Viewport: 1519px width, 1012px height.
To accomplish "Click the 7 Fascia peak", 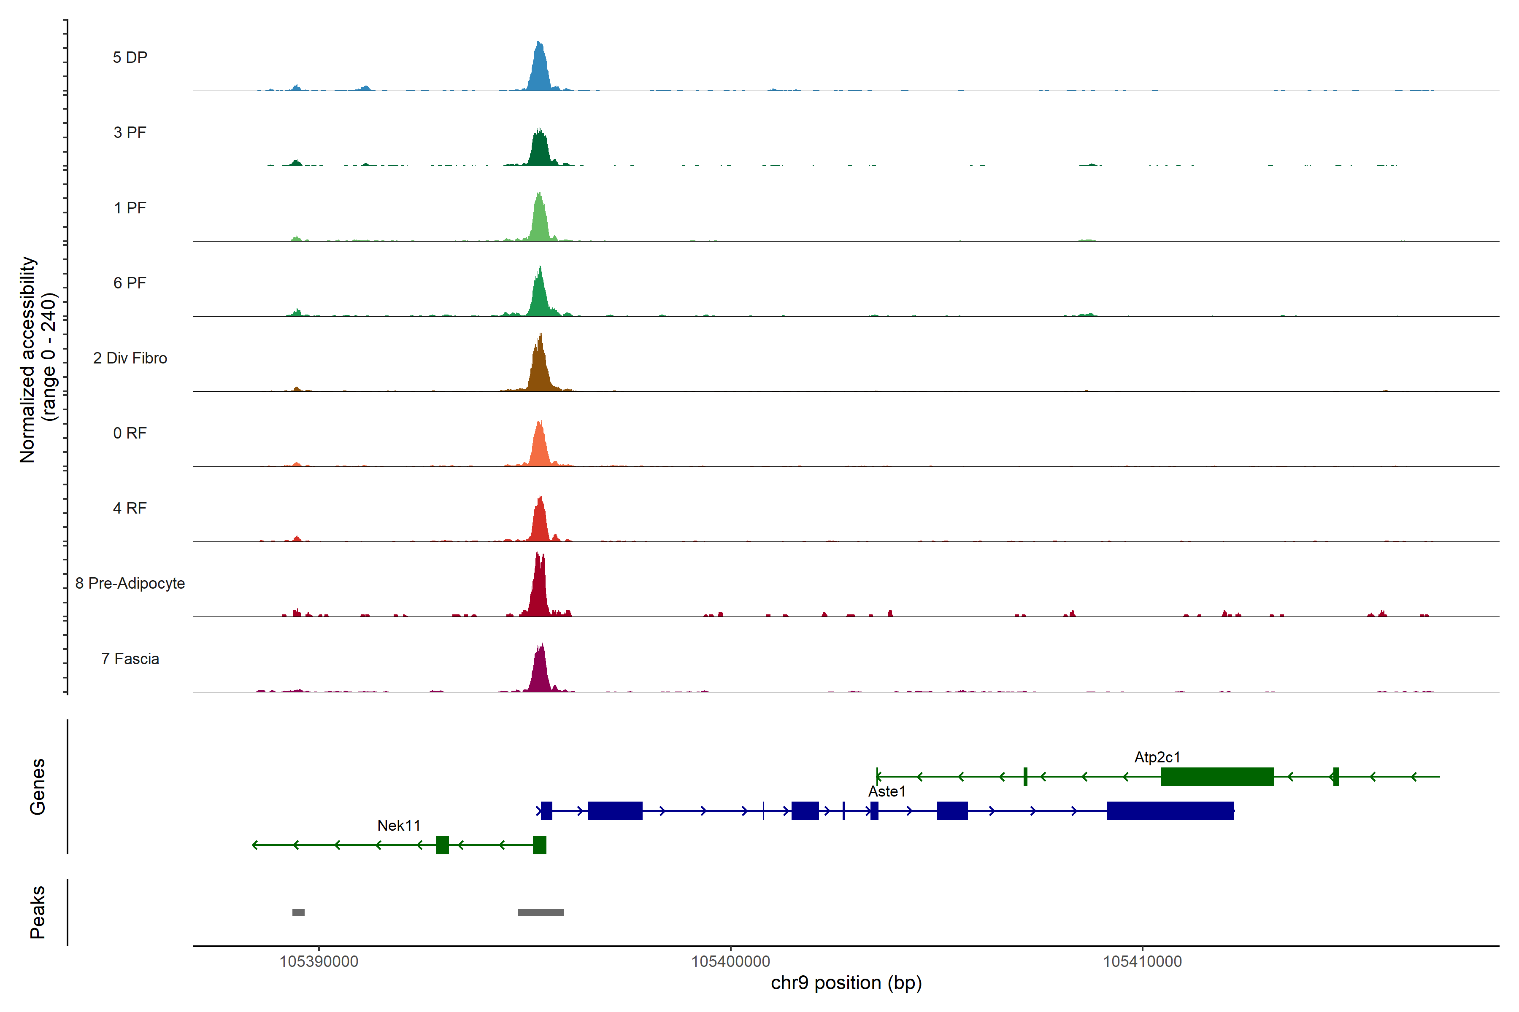I will point(540,673).
